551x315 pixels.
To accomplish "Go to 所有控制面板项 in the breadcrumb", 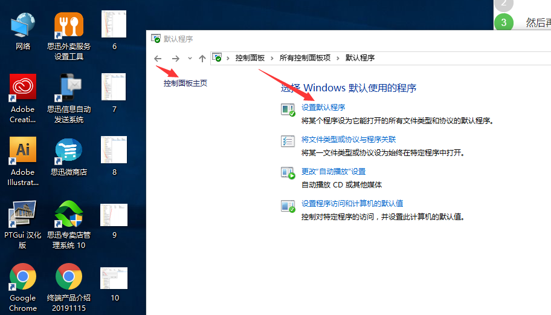I will (305, 58).
